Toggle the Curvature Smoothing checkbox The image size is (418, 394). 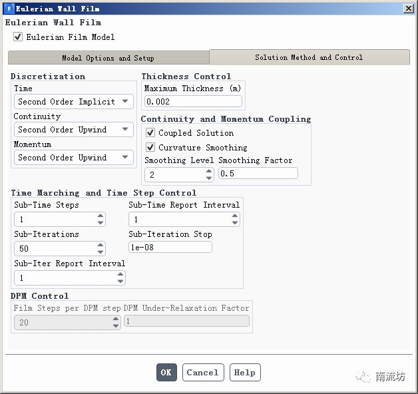click(x=150, y=147)
